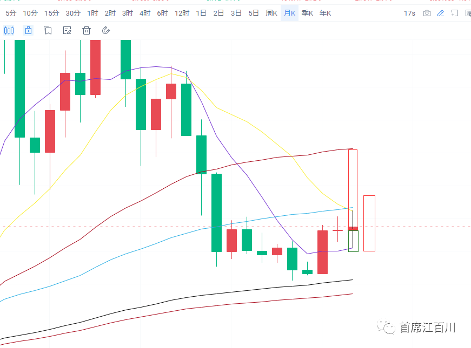Viewport: 471px width, 348px height.
Task: Switch chart to 30分 interval
Action: click(x=73, y=13)
